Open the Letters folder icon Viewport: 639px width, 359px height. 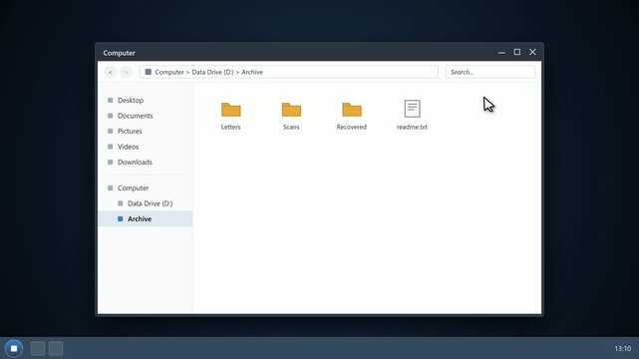click(x=230, y=110)
